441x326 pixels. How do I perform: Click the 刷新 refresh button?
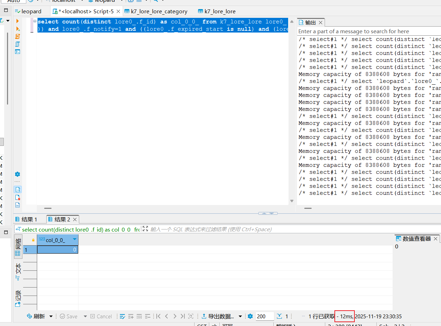(36, 316)
